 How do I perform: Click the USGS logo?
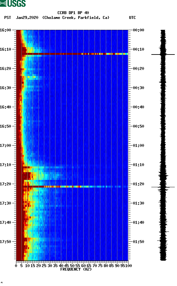pyautogui.click(x=13, y=3)
